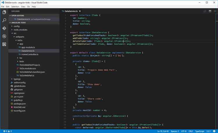
Task: Click the Split Editor icon
Action: tap(210, 11)
